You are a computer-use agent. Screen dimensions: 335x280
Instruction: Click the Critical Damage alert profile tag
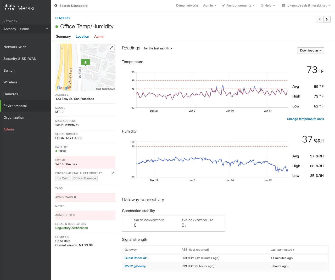click(x=85, y=178)
